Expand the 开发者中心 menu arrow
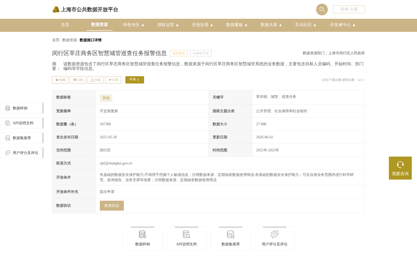 (354, 25)
